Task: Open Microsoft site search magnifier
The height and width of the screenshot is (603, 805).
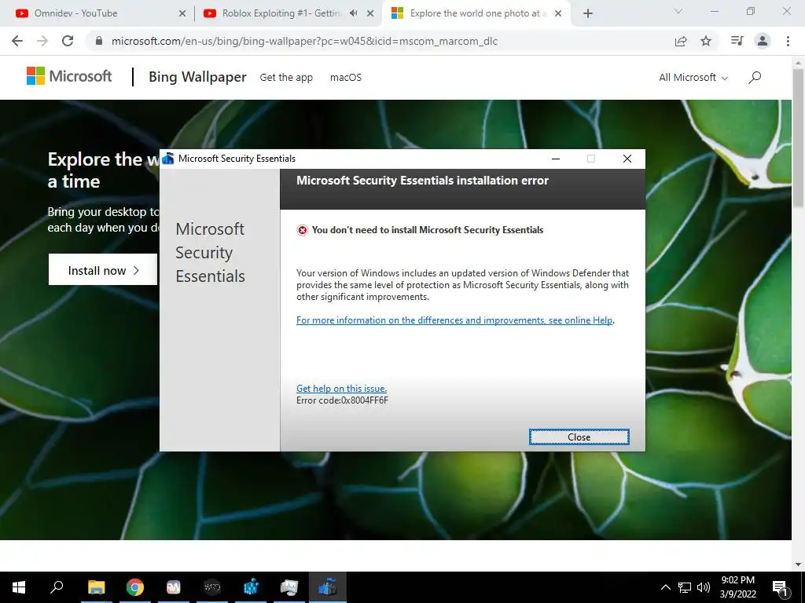Action: [x=754, y=78]
